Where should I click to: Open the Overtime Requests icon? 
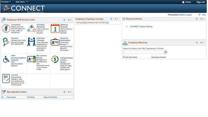[32, 29]
